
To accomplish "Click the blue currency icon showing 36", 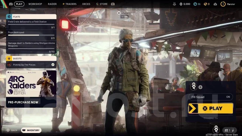I will 195,4.
